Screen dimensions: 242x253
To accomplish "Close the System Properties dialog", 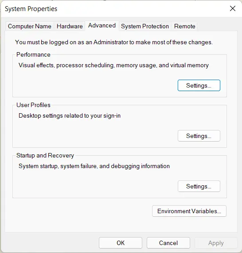I will pyautogui.click(x=232, y=8).
